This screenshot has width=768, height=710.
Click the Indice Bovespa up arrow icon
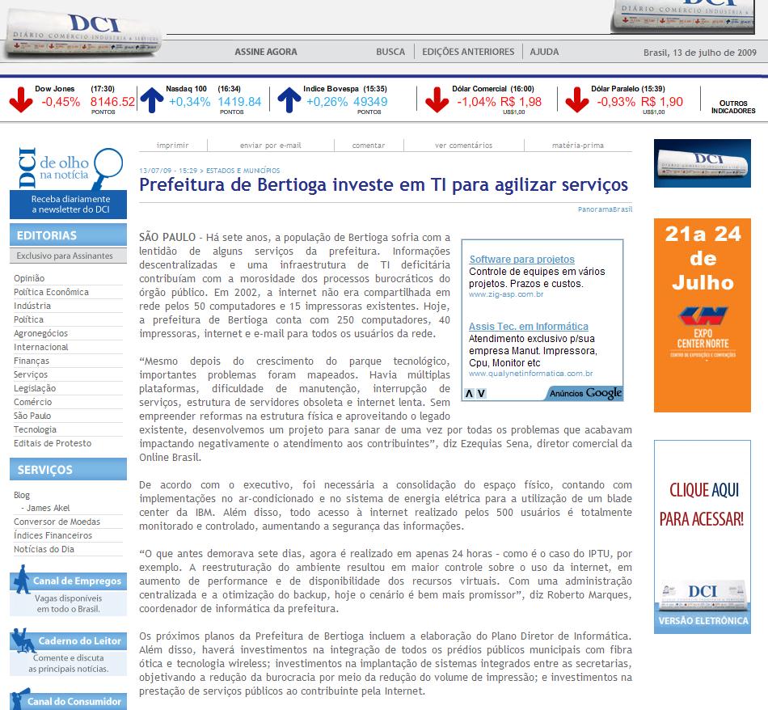tap(289, 99)
